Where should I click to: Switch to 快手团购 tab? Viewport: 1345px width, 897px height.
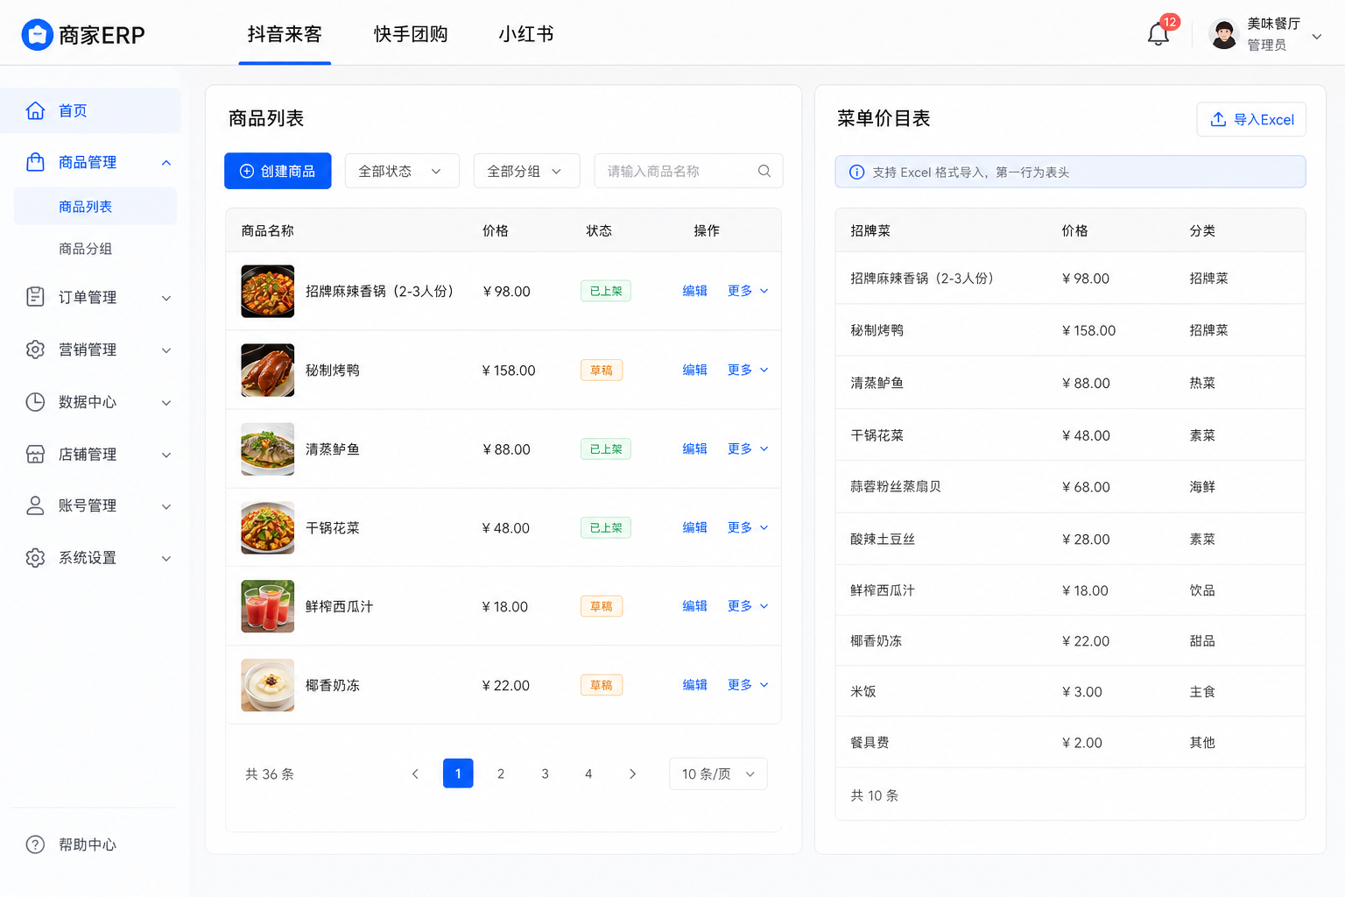point(411,34)
